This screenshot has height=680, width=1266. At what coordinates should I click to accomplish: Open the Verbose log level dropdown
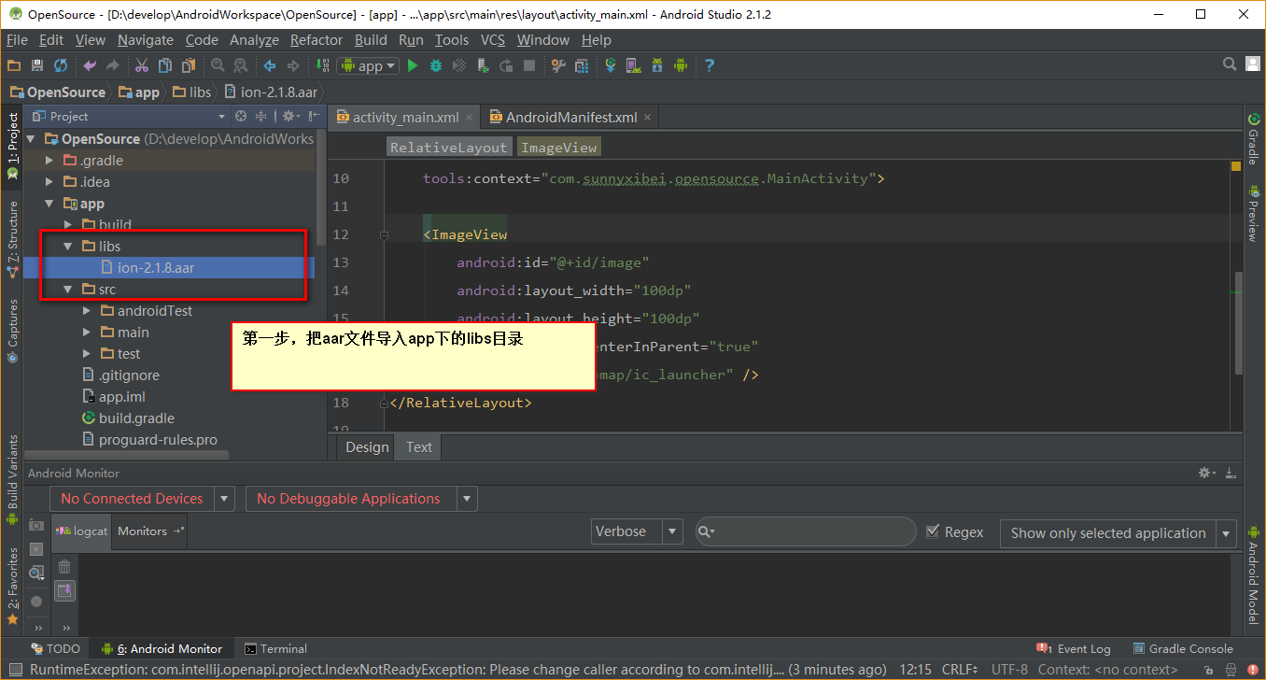click(x=638, y=531)
